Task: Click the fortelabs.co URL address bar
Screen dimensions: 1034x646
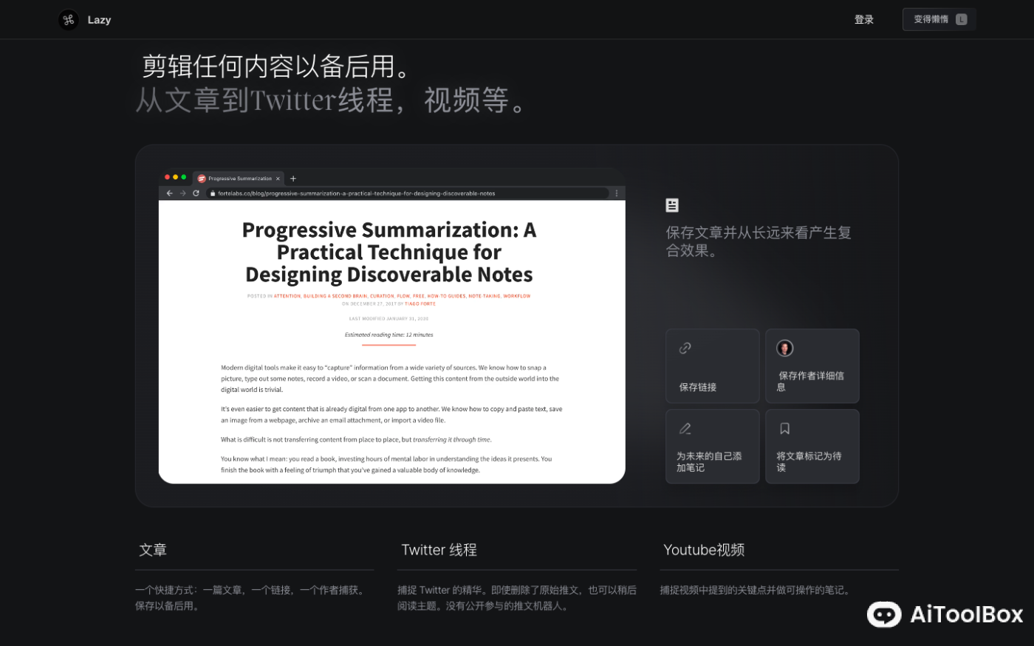Action: click(x=406, y=193)
